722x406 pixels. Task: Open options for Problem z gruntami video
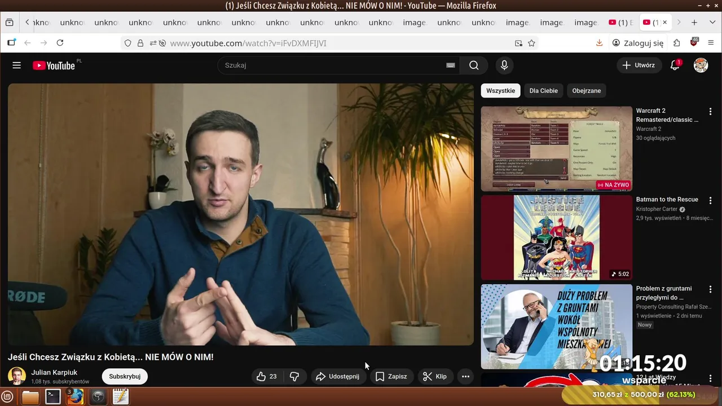(710, 289)
